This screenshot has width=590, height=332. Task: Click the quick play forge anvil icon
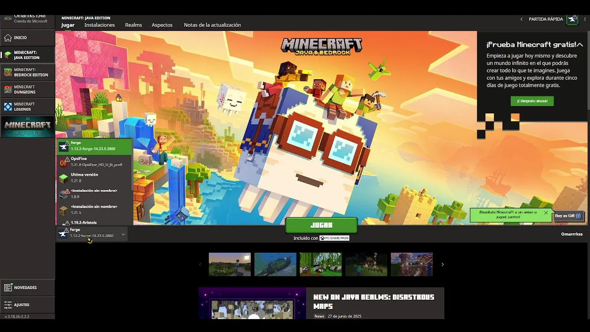572,19
